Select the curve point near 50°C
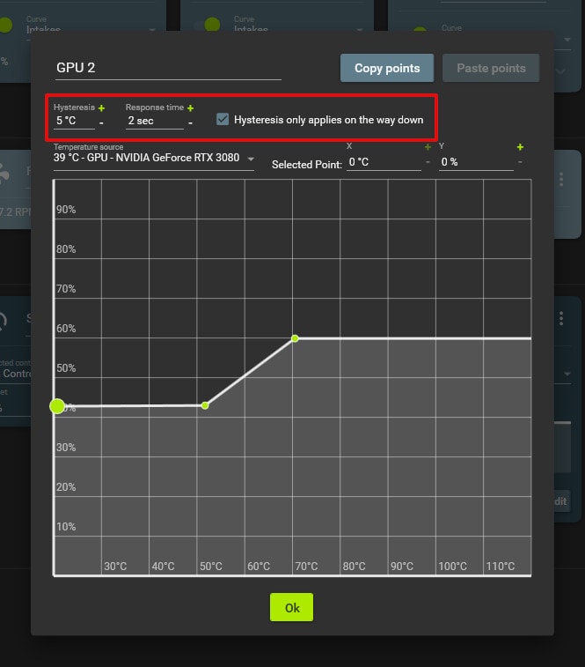Viewport: 585px width, 667px height. tap(205, 405)
